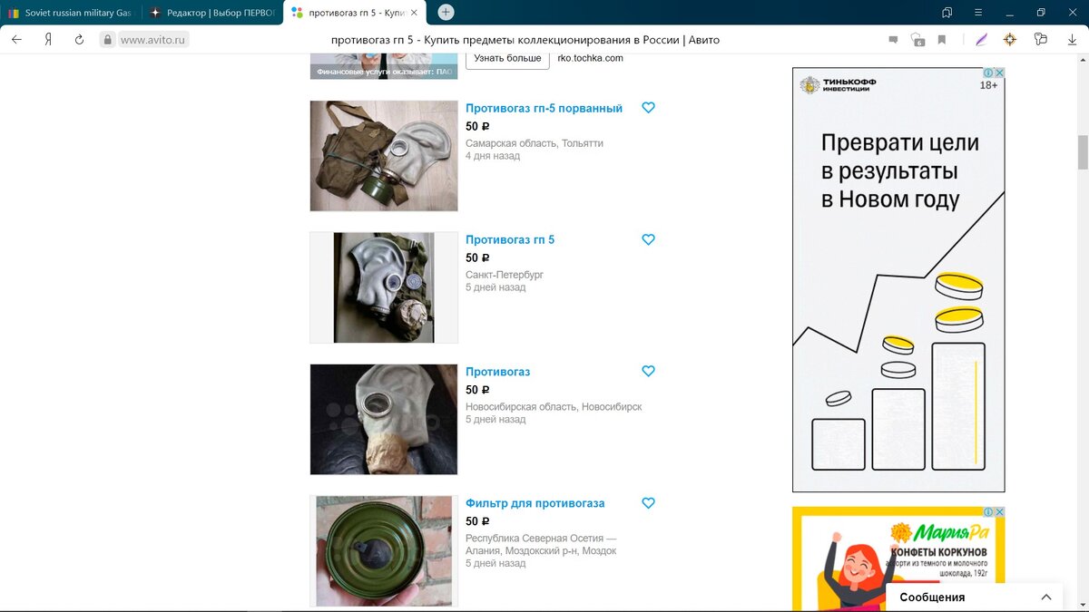Screen dimensions: 1089x612
Task: Close the МарияРа ad with X
Action: 999,511
